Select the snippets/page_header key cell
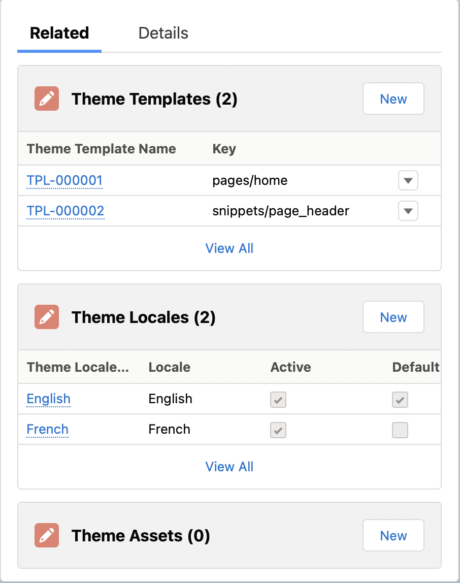The width and height of the screenshot is (460, 583). [x=281, y=211]
